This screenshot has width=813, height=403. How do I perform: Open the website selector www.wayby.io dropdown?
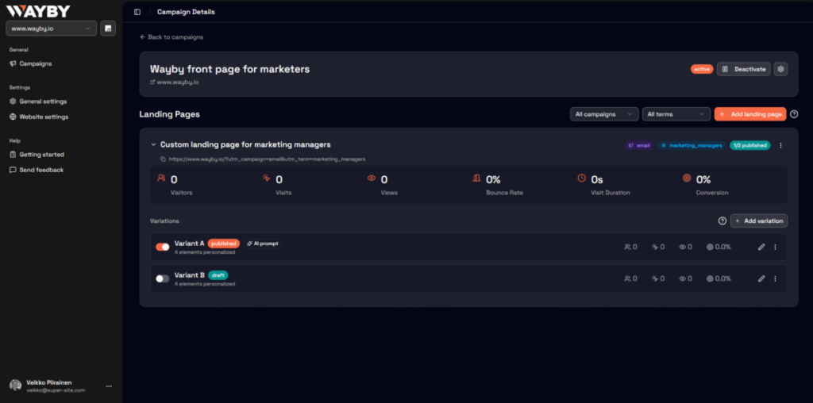pyautogui.click(x=52, y=29)
